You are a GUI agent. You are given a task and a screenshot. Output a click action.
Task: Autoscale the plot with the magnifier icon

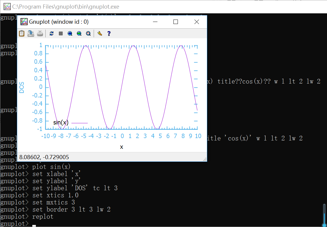[88, 33]
